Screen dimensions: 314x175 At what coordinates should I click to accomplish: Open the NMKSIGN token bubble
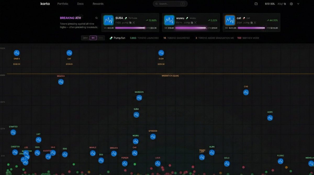[x=139, y=98]
